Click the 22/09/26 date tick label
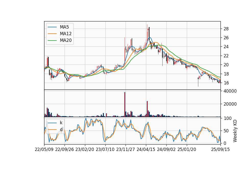This screenshot has height=176, width=245. [x=65, y=150]
